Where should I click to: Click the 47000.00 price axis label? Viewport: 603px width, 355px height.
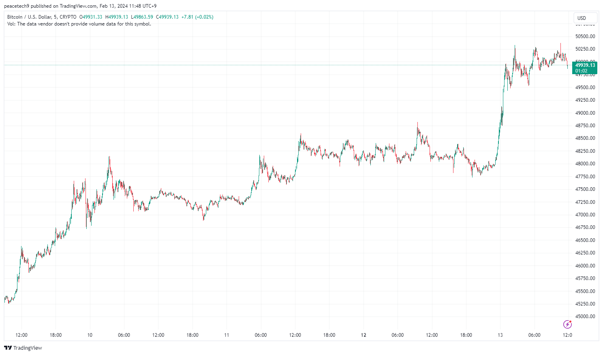coord(585,215)
